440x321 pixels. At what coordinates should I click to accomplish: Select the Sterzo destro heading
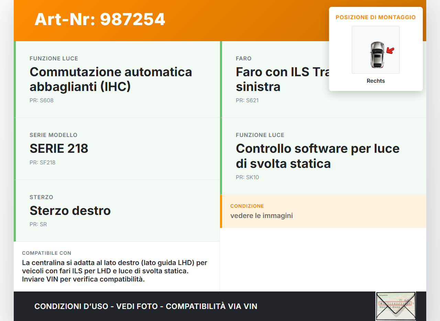[x=70, y=210]
